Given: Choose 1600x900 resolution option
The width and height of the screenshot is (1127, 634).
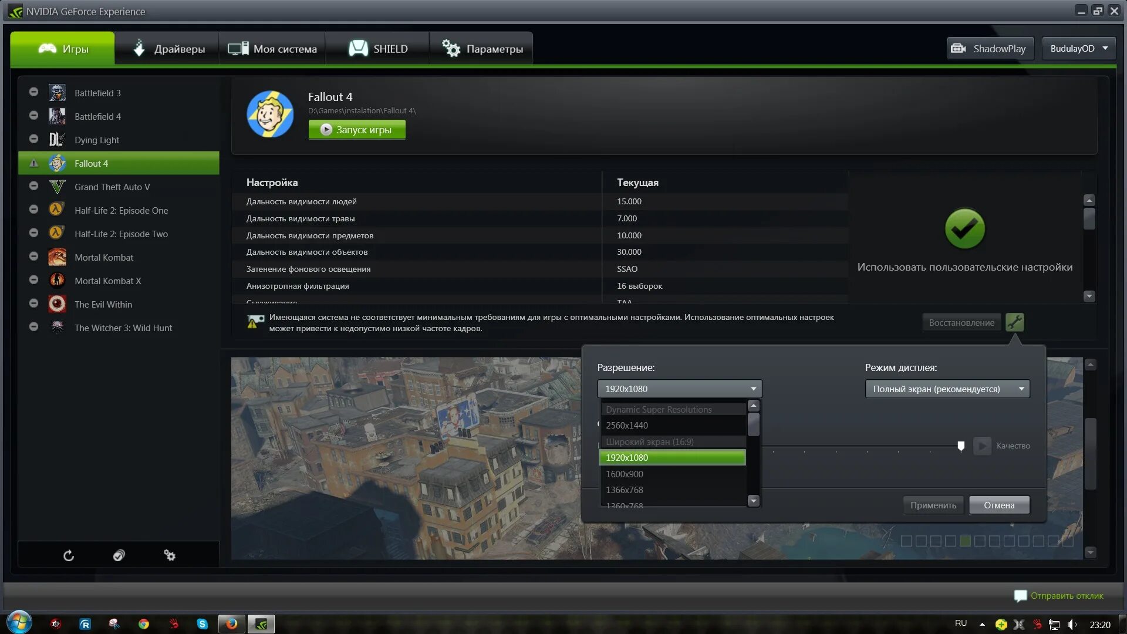Looking at the screenshot, I should [673, 474].
